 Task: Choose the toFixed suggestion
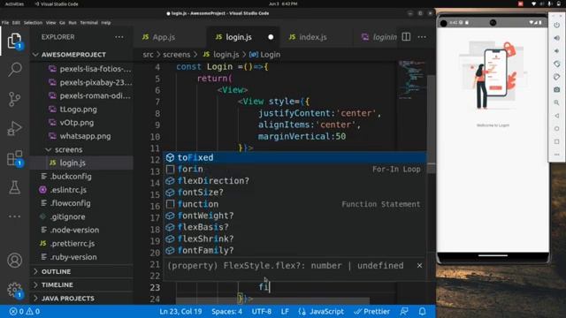tap(294, 157)
